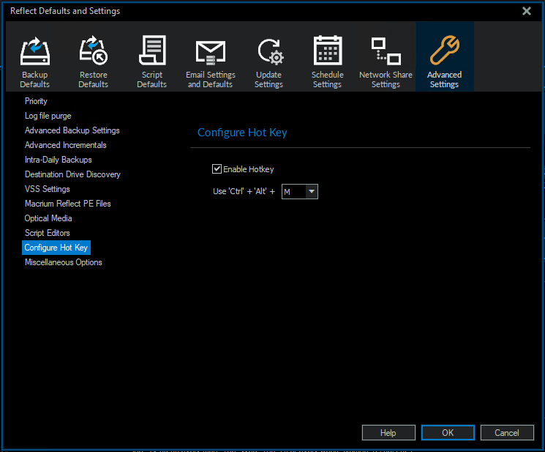The image size is (545, 452).
Task: Uncheck the Enable Hotkey checkbox
Action: (217, 169)
